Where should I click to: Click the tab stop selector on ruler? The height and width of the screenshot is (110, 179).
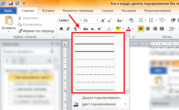65,44
